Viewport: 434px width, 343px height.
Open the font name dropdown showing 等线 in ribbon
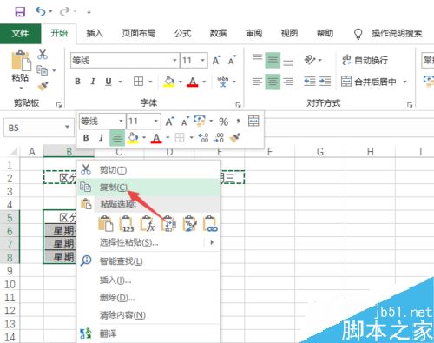(174, 61)
